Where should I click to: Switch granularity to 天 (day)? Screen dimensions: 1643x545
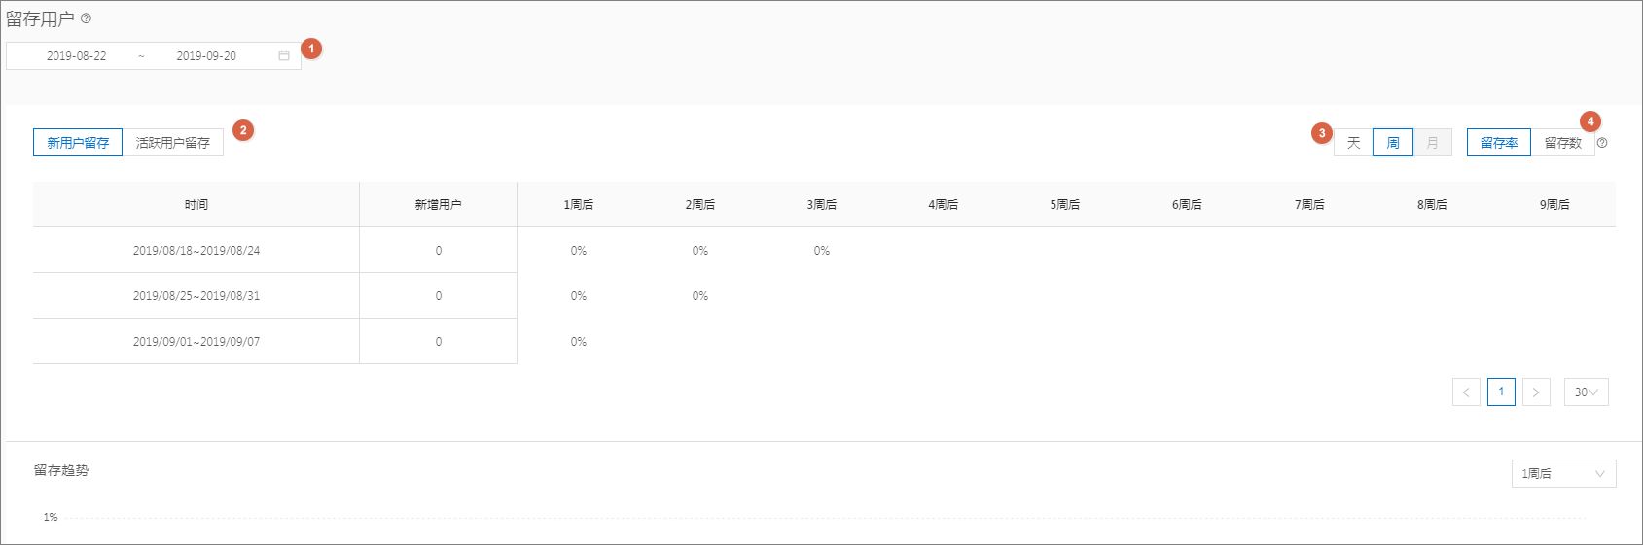click(x=1353, y=143)
